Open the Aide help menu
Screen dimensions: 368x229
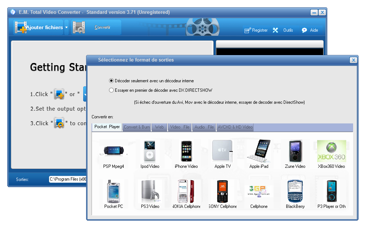[314, 30]
